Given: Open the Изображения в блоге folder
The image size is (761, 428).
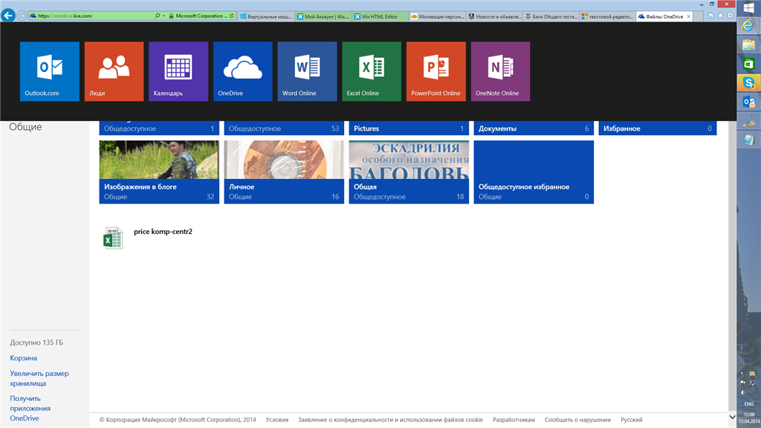Looking at the screenshot, I should (159, 172).
